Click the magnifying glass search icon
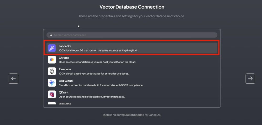 (51, 35)
